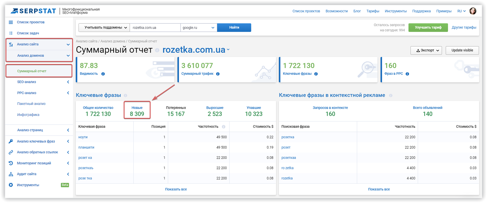Click the Выросшие 2 523 keyword stat
This screenshot has height=203, width=487.
(215, 111)
